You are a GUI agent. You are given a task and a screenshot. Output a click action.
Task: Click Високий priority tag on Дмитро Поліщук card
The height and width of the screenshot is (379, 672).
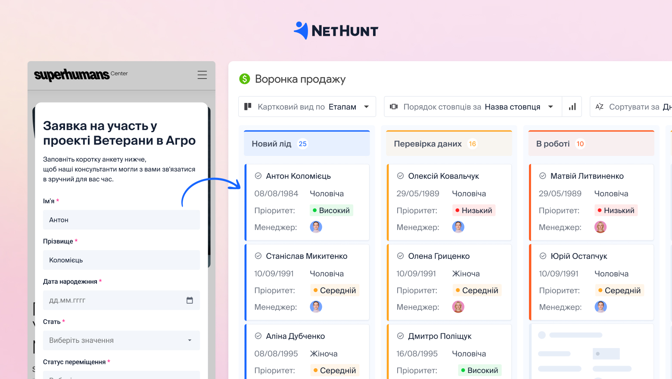480,370
